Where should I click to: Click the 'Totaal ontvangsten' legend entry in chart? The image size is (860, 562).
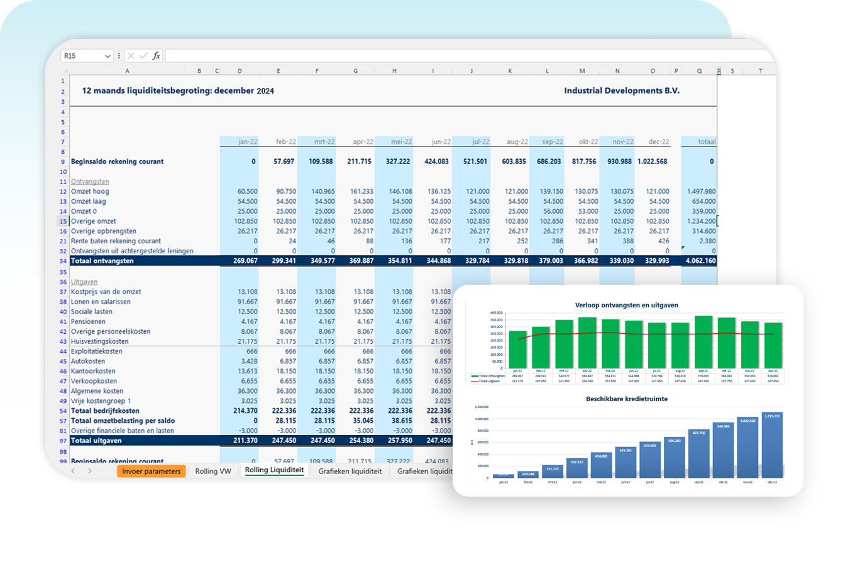point(488,375)
